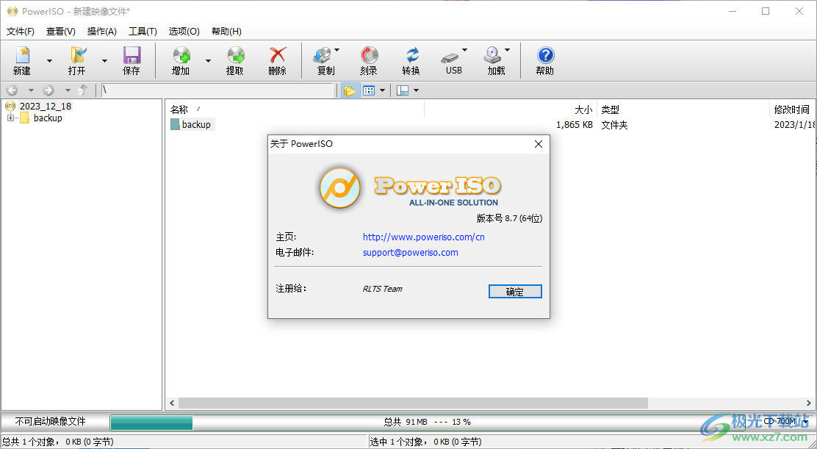Click the Up one level icon
817x449 pixels.
point(83,90)
